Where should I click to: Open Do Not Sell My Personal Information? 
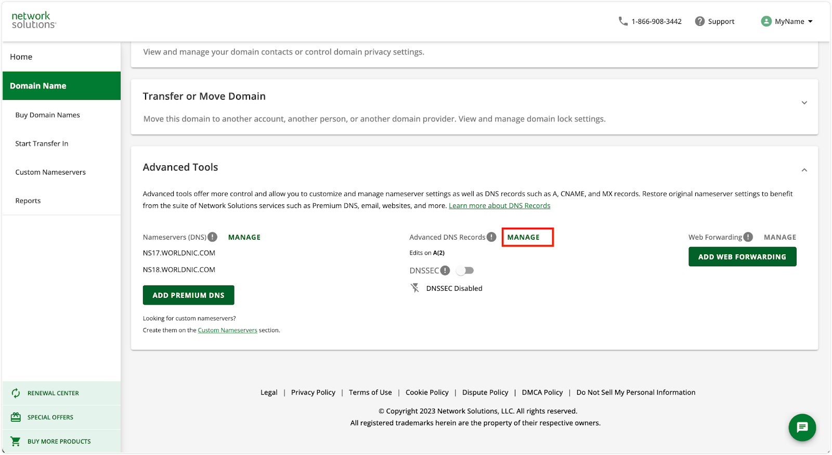tap(636, 393)
